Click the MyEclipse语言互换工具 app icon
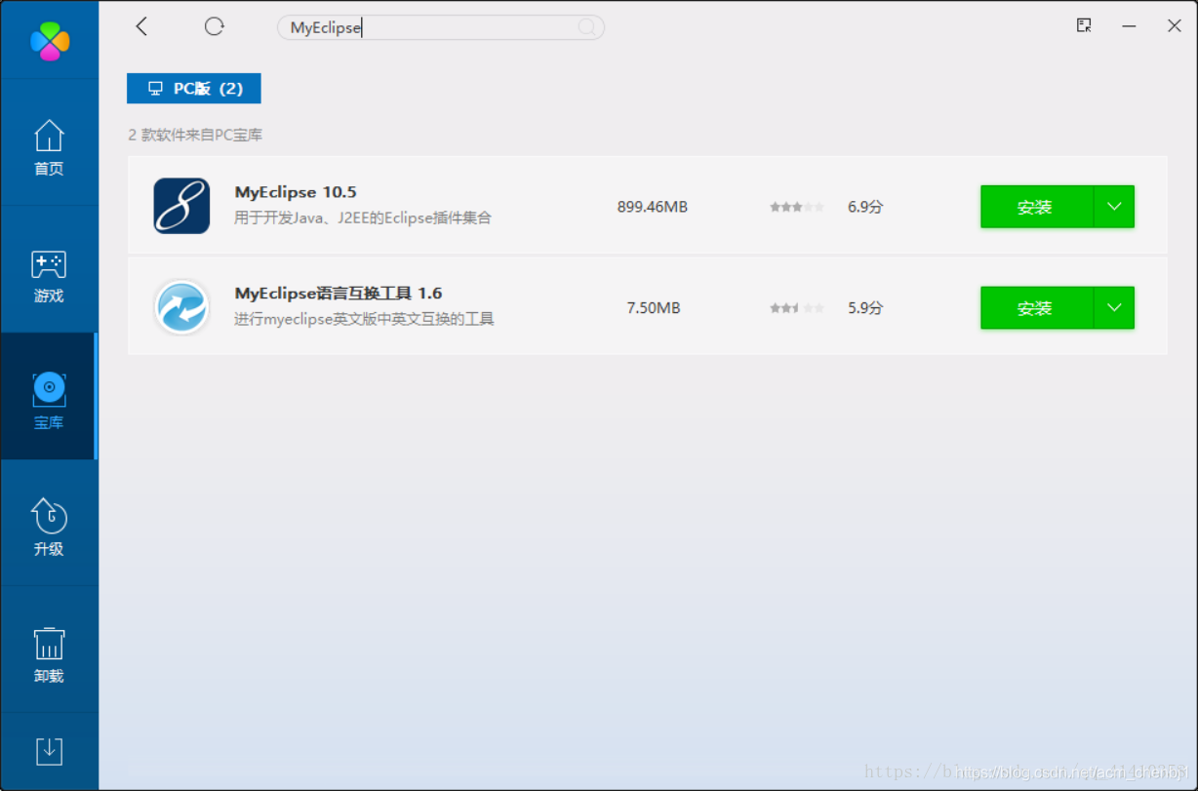This screenshot has height=791, width=1198. click(x=181, y=307)
